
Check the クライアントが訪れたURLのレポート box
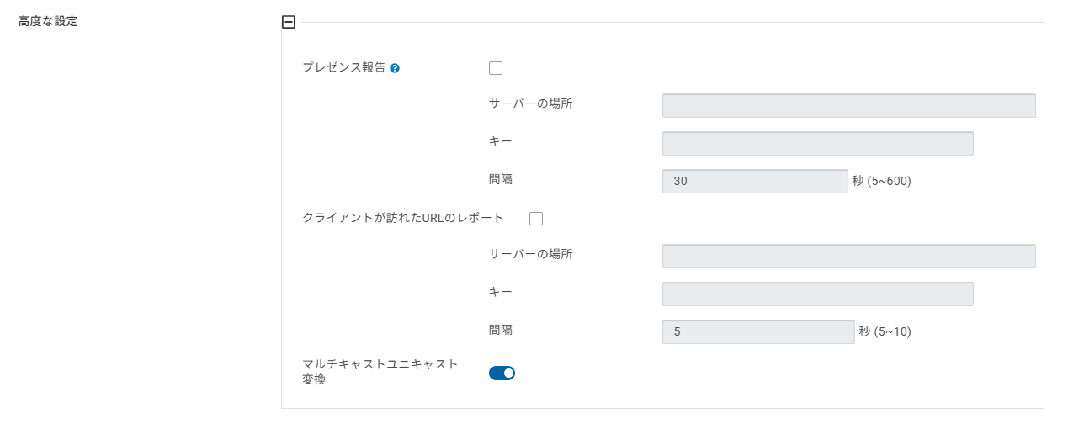536,219
